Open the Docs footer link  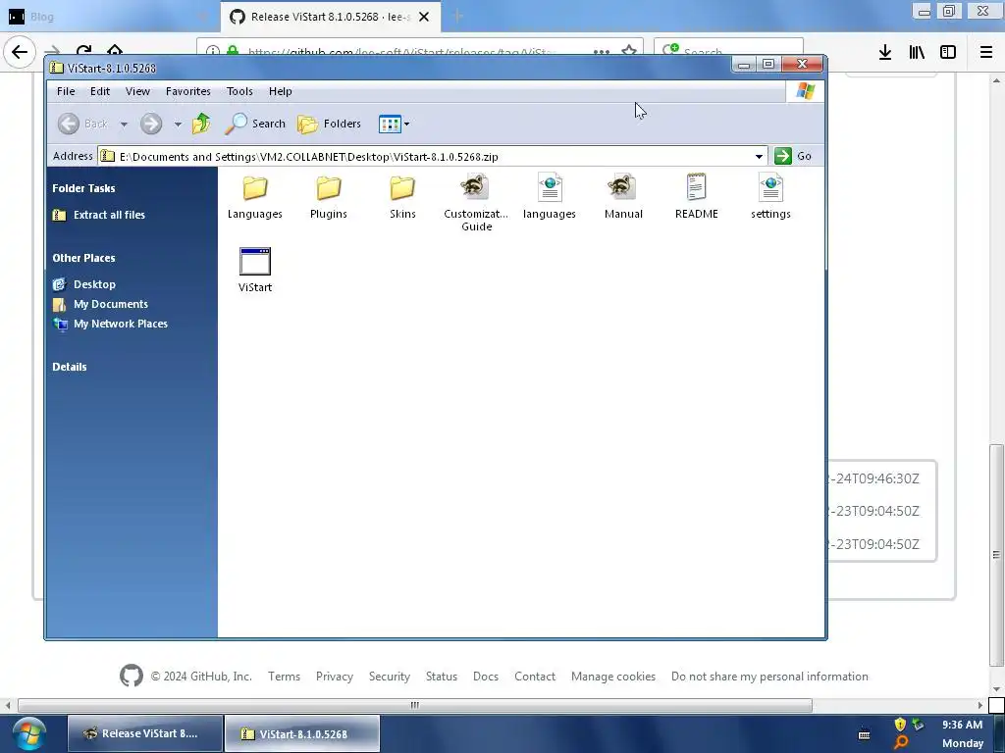(x=485, y=677)
